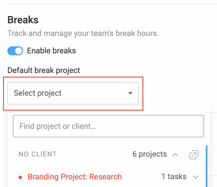Open No Client projects in new window icon
Screen dimensions: 217x187
pos(194,154)
